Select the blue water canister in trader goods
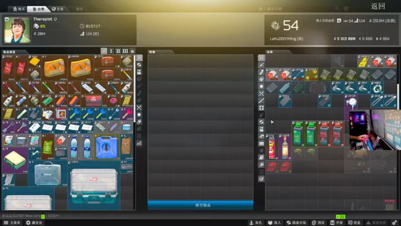Screen dimensions: 401x226 107,147
